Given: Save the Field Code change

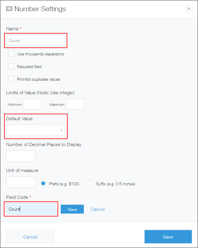Looking at the screenshot, I should [72, 209].
